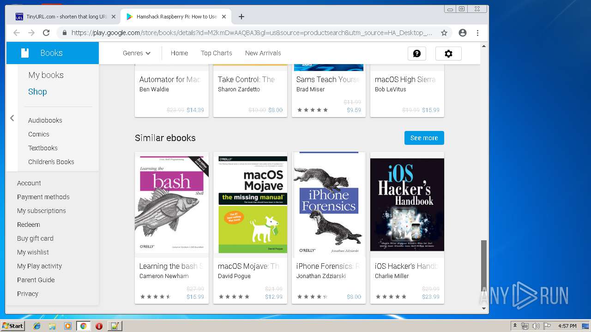
Task: Expand the Genres dropdown
Action: point(137,53)
